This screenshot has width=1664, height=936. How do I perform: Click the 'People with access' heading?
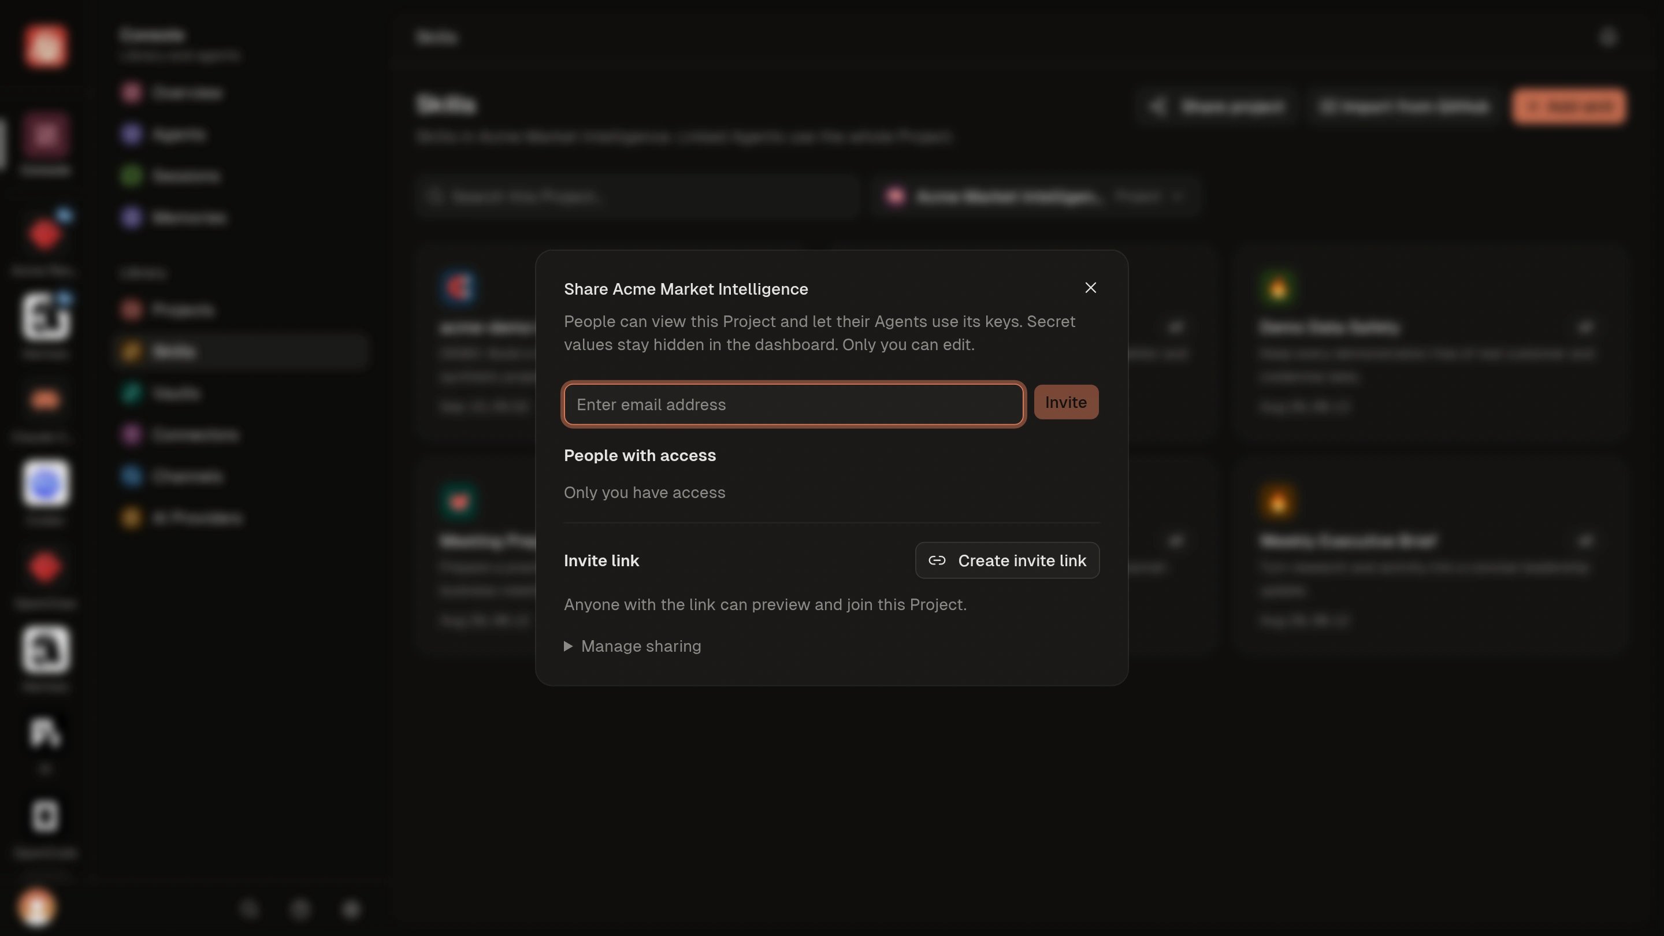[x=640, y=455]
